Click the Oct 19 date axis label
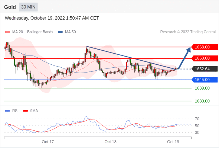219x148 pixels. tap(173, 142)
